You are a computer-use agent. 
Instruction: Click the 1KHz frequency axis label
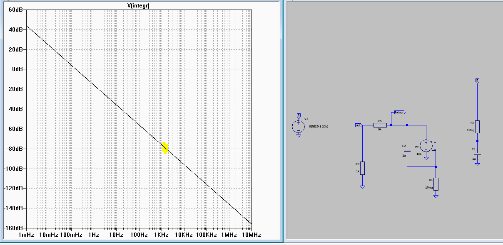[161, 235]
